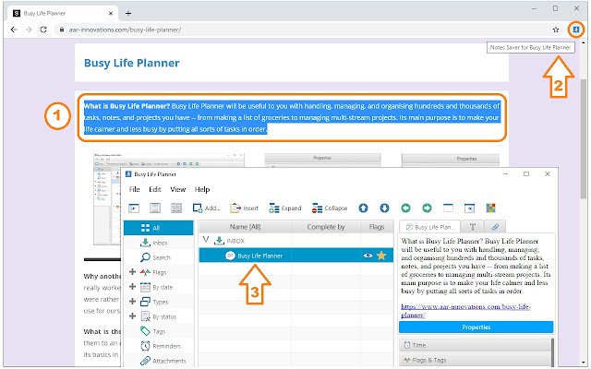Viewport: 591px width, 369px height.
Task: Select Inbox in the sidebar
Action: click(x=159, y=243)
